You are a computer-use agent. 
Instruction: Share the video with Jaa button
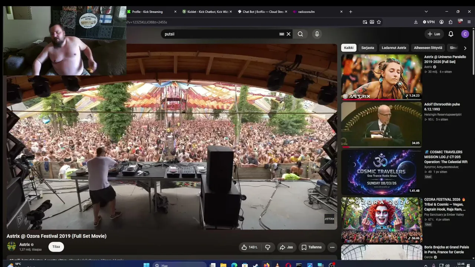286,247
